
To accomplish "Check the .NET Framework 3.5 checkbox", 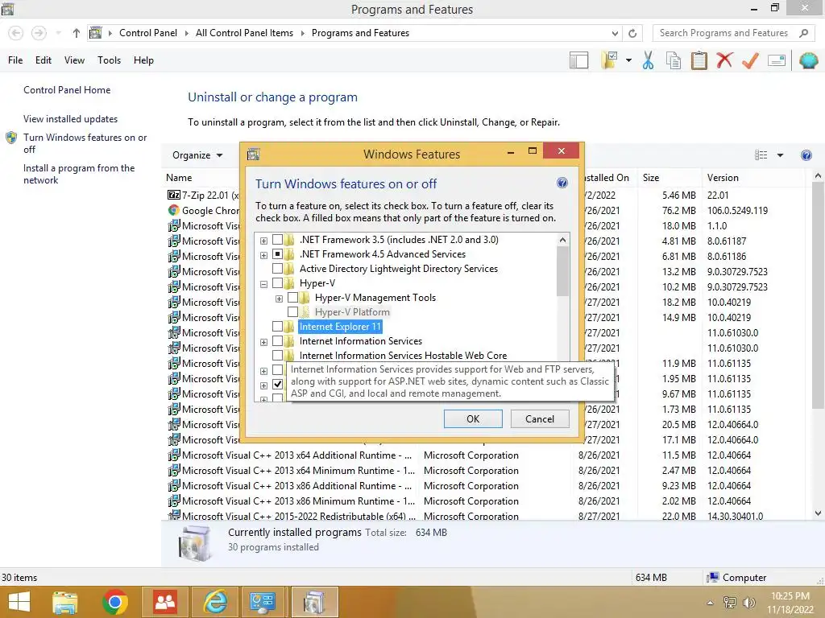I will [x=277, y=240].
